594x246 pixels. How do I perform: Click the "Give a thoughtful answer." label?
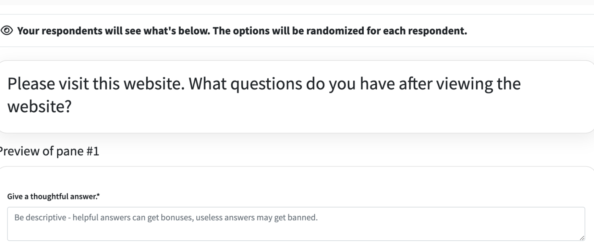[52, 197]
